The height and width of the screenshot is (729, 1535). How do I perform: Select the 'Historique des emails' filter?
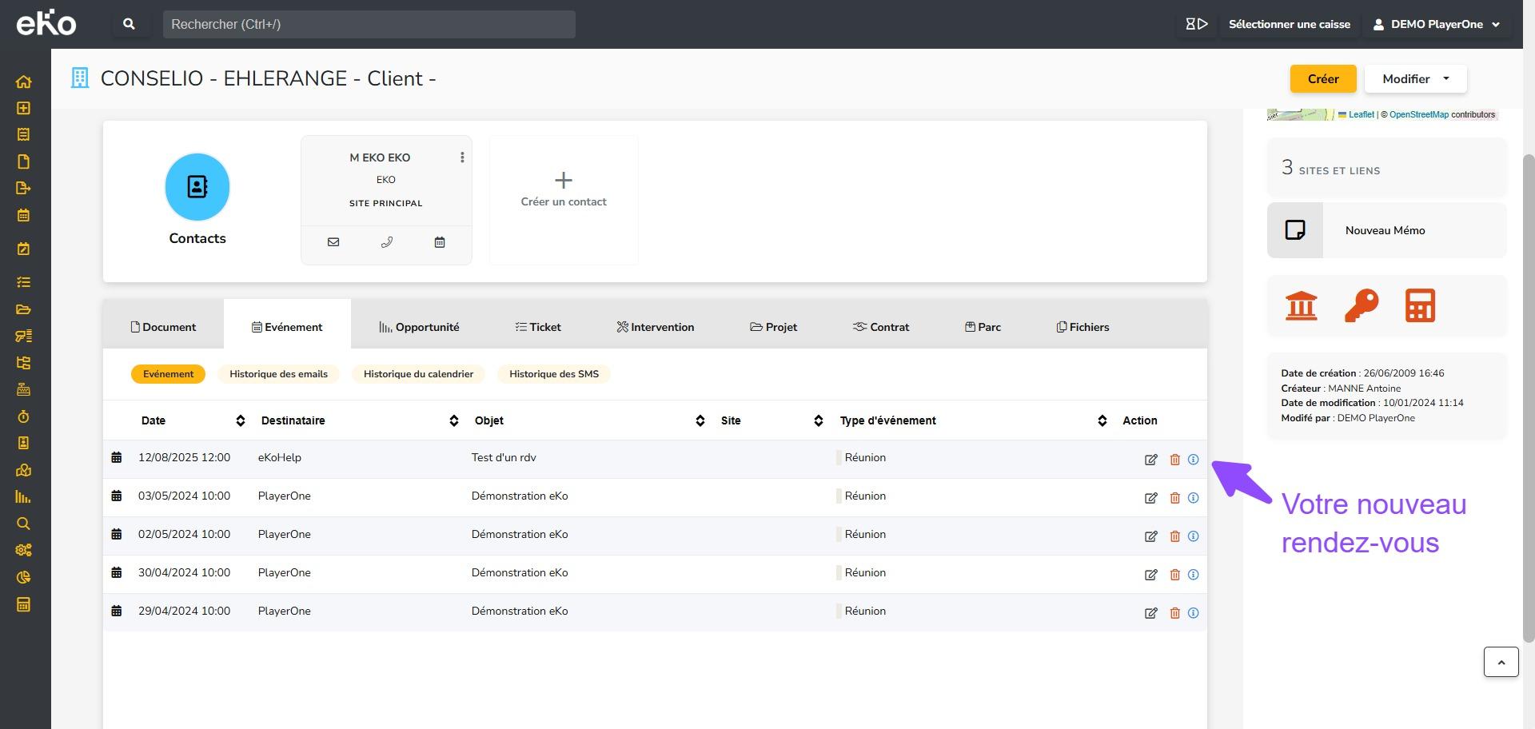point(278,374)
